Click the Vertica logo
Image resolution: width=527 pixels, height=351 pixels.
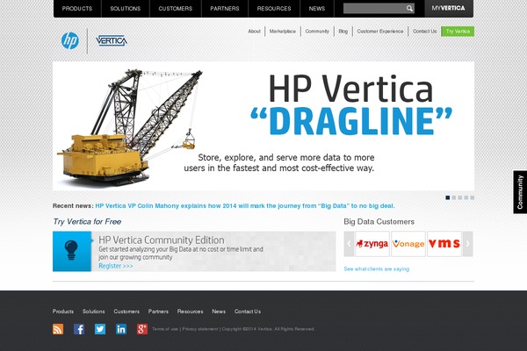[112, 40]
